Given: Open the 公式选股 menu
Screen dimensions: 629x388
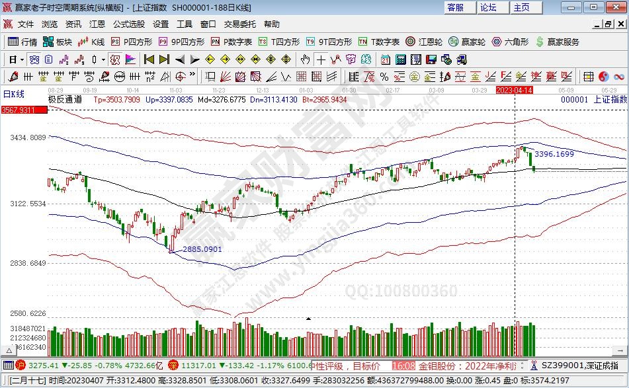Looking at the screenshot, I should click(x=128, y=24).
